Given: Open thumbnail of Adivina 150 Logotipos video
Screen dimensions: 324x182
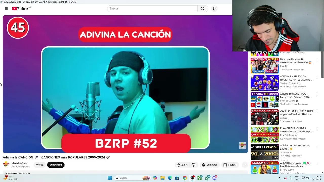Looking at the screenshot, I should (x=265, y=100).
